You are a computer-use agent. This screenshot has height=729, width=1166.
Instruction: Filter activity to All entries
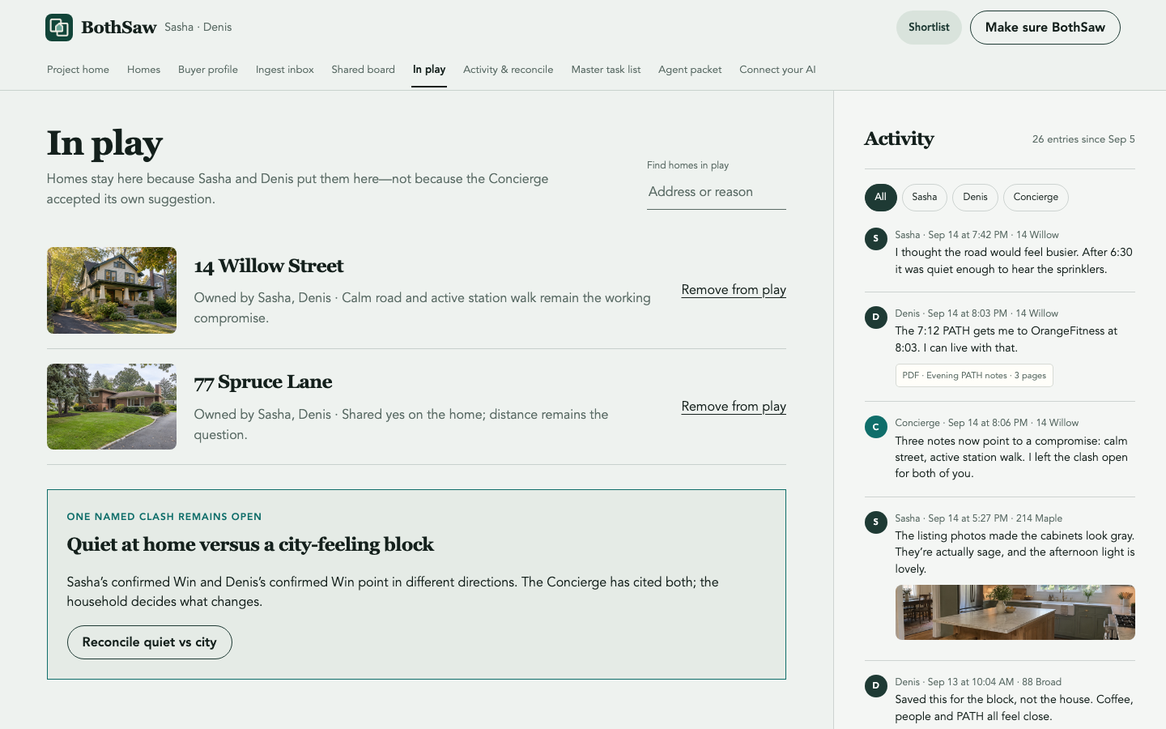pyautogui.click(x=880, y=197)
